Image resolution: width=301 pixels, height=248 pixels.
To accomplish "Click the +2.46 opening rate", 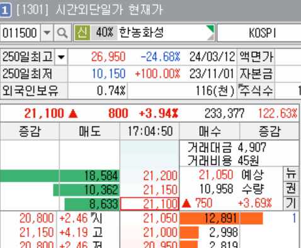I will pyautogui.click(x=73, y=218).
